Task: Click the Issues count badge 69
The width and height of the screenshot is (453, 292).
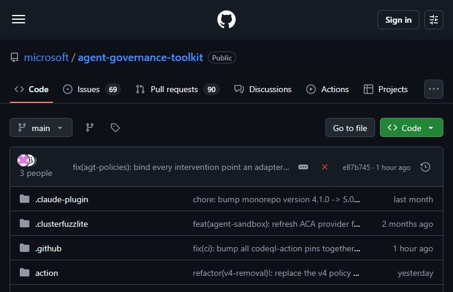Action: click(113, 89)
